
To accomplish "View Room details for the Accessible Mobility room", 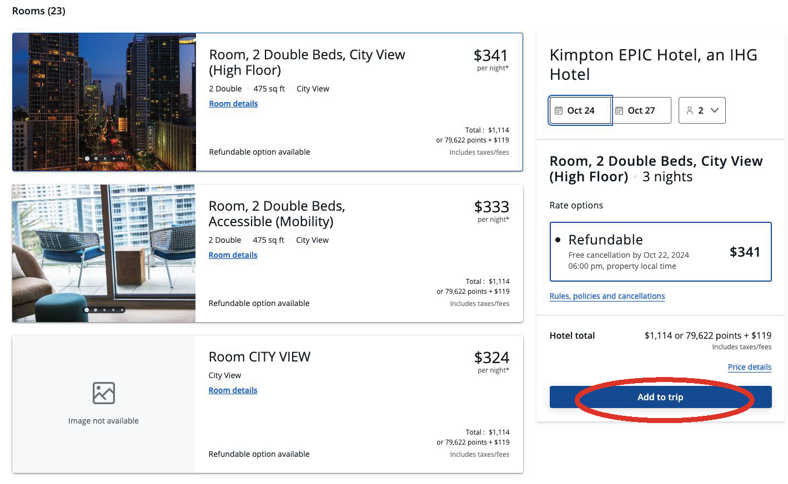I will click(x=233, y=254).
